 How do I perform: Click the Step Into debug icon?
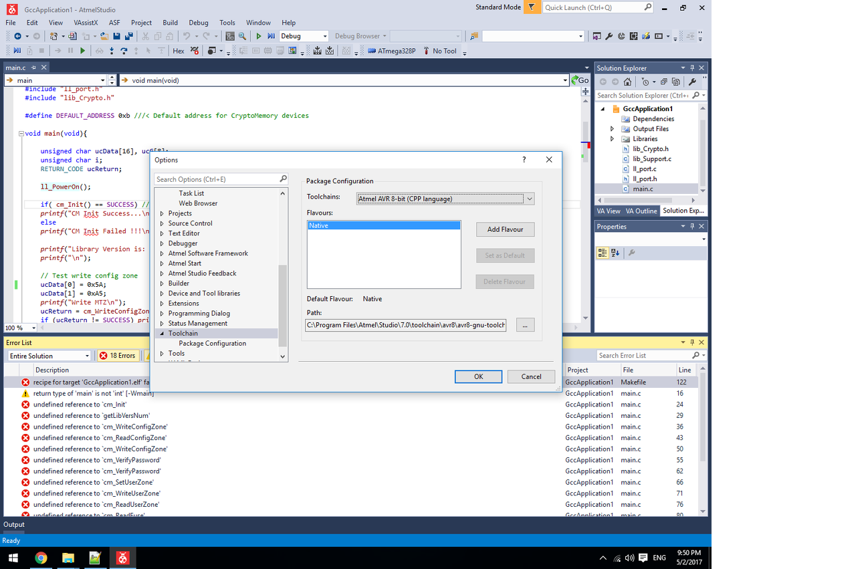[x=112, y=51]
